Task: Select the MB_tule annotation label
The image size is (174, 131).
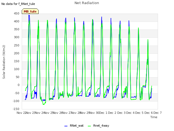Action: 30,11
